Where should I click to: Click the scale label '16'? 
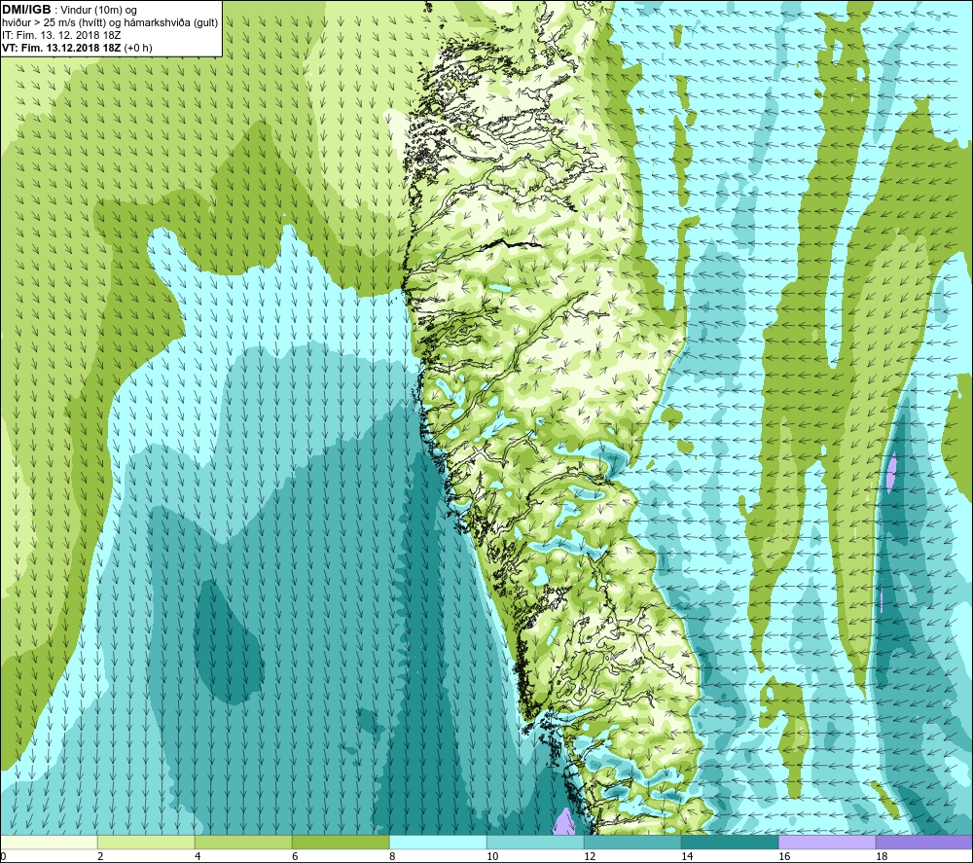(784, 857)
